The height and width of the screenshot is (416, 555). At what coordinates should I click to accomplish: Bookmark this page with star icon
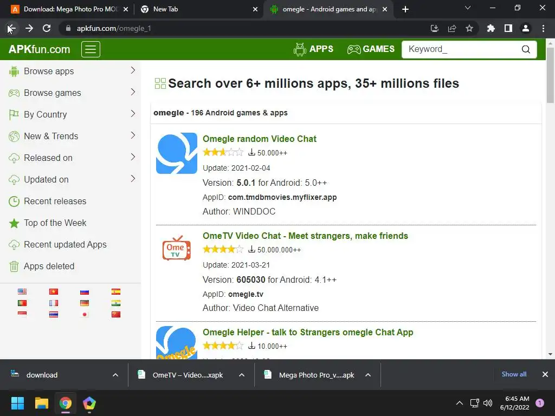click(x=469, y=28)
